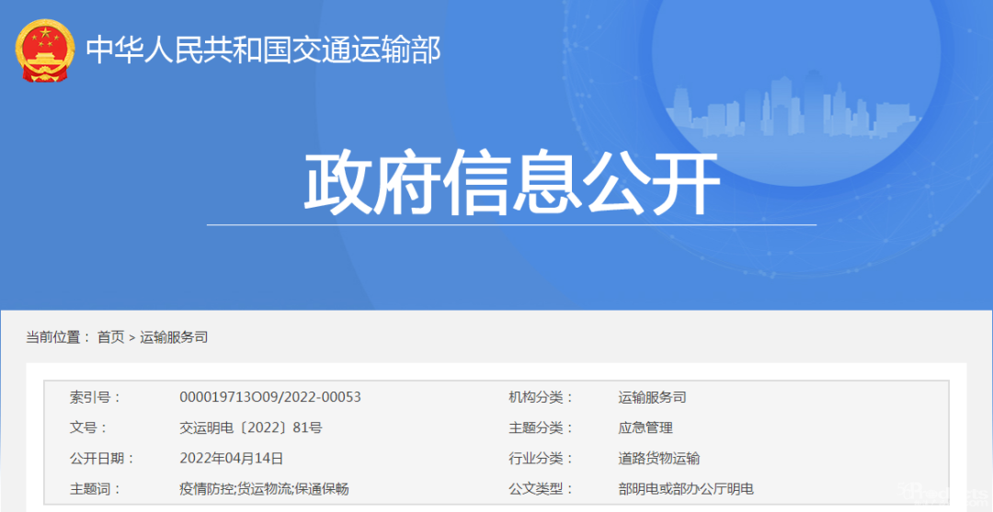This screenshot has width=993, height=512.
Task: Select the 部明电或部办公厅明电 value
Action: coord(686,489)
